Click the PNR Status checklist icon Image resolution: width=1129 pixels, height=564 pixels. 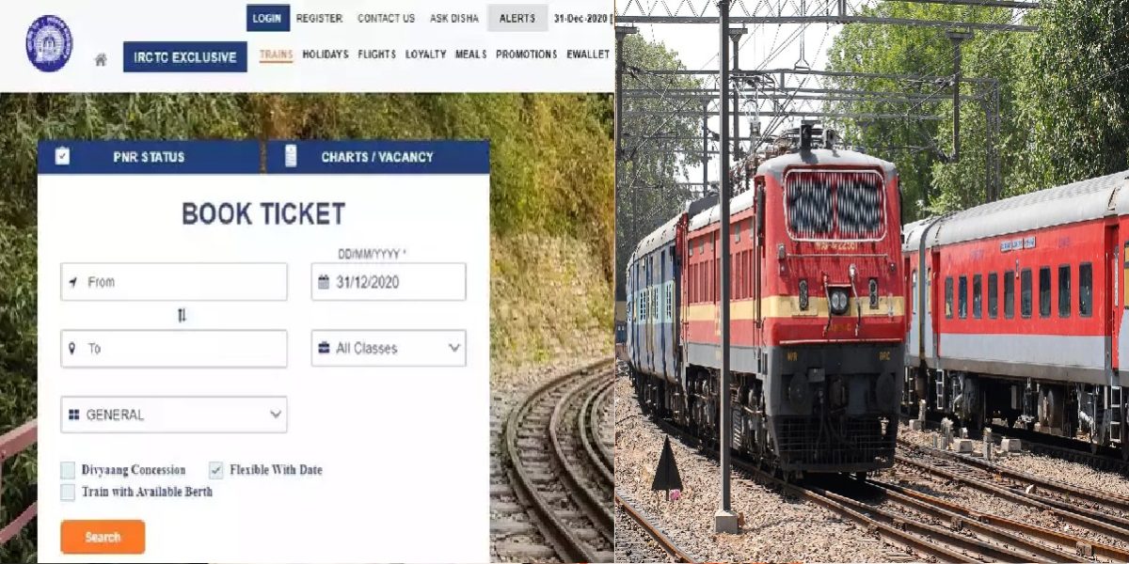click(x=62, y=157)
